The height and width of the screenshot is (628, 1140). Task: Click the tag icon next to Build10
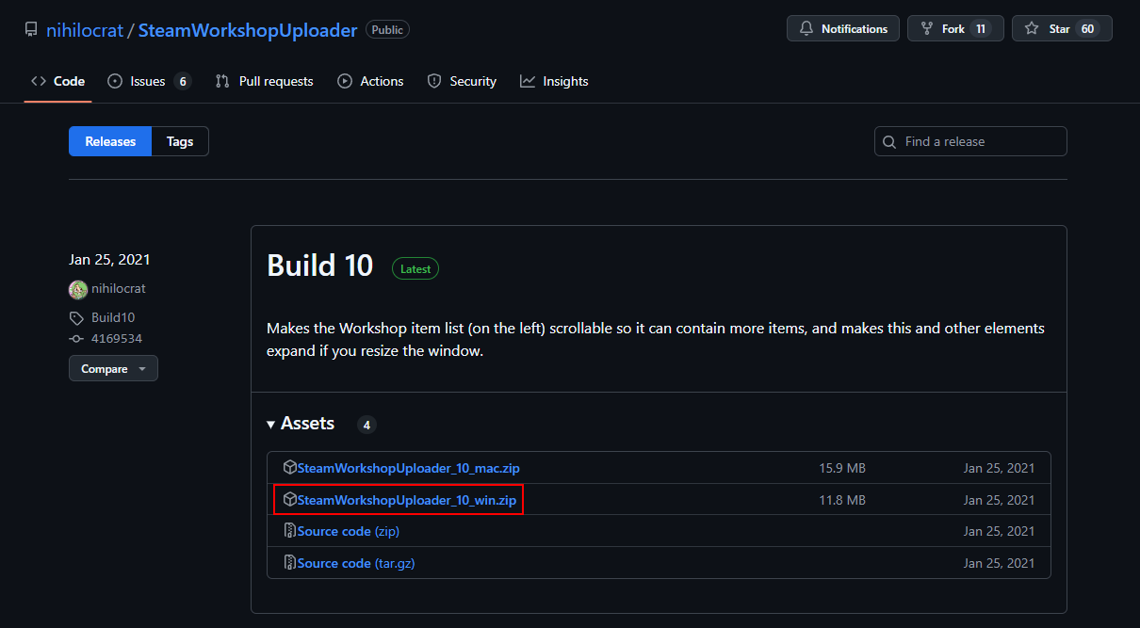(76, 318)
